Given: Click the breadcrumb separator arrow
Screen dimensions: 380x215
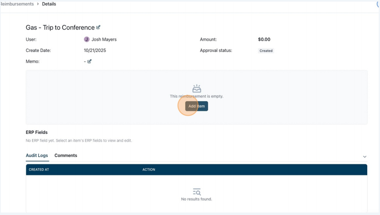Looking at the screenshot, I should pyautogui.click(x=38, y=4).
